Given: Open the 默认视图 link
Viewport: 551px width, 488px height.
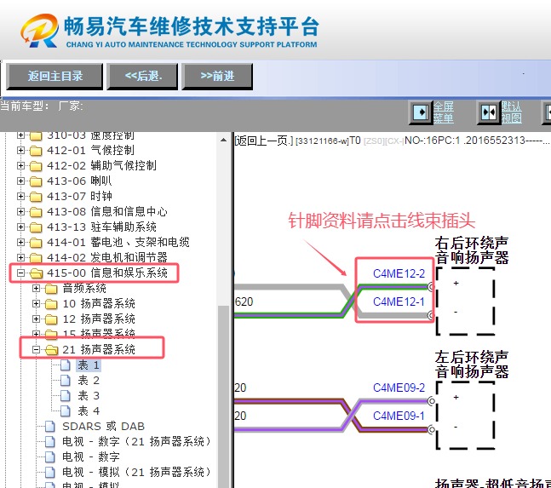Looking at the screenshot, I should point(511,112).
